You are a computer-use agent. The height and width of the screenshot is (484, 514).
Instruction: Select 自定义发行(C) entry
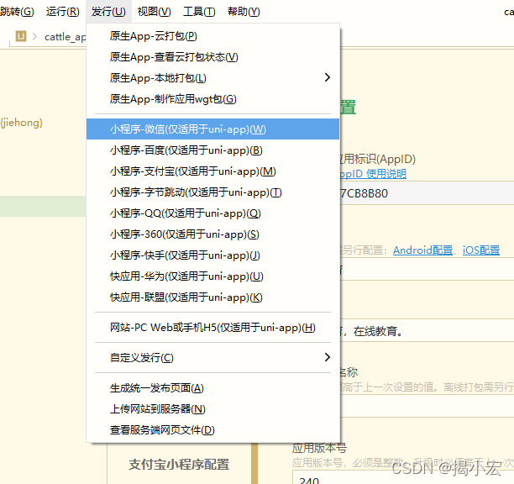pyautogui.click(x=212, y=357)
